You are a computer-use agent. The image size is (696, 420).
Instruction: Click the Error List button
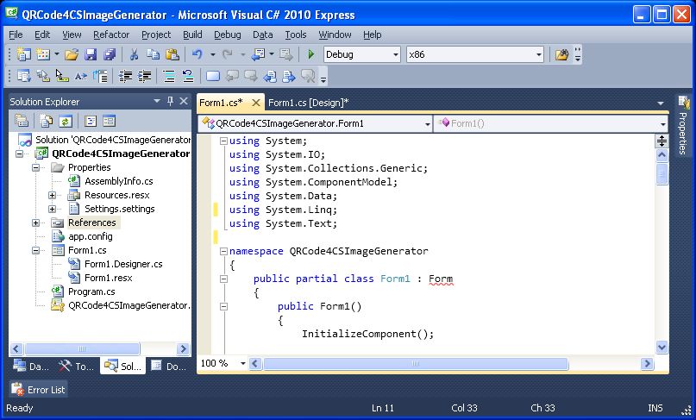[39, 390]
